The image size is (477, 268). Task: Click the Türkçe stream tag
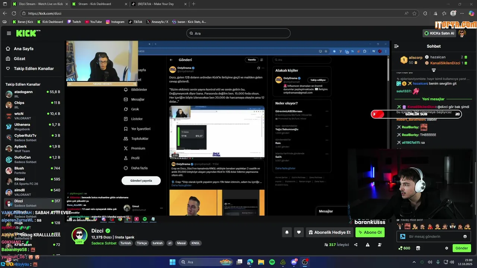tap(142, 243)
